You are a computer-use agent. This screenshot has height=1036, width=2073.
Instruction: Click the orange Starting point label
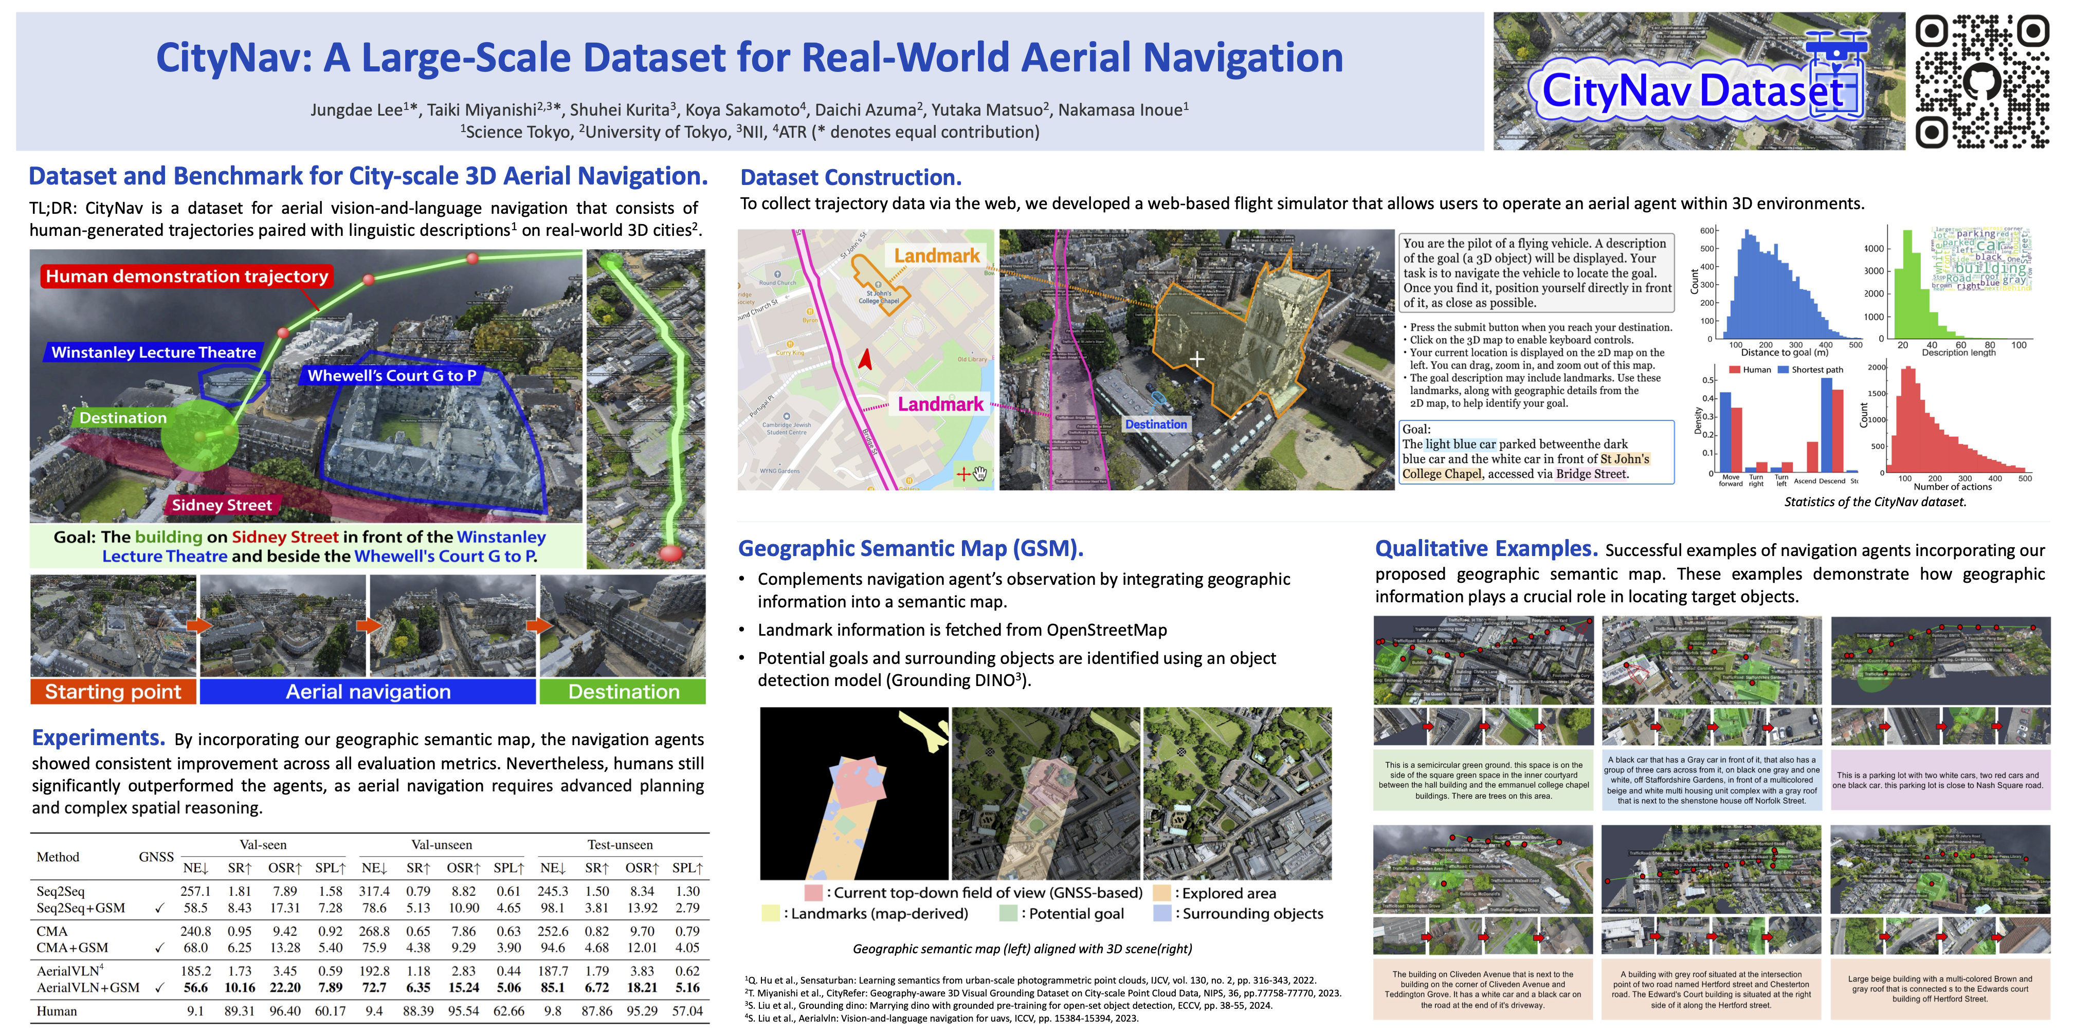pos(113,692)
